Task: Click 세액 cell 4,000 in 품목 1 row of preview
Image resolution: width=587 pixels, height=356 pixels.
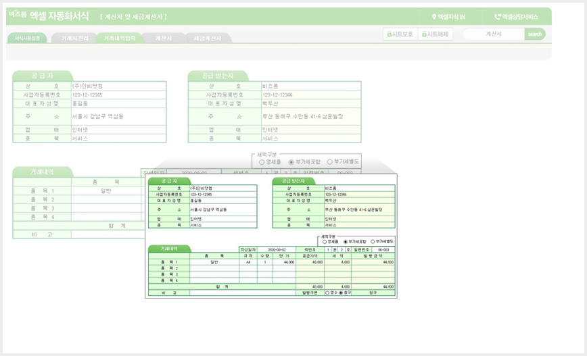Action: click(337, 262)
